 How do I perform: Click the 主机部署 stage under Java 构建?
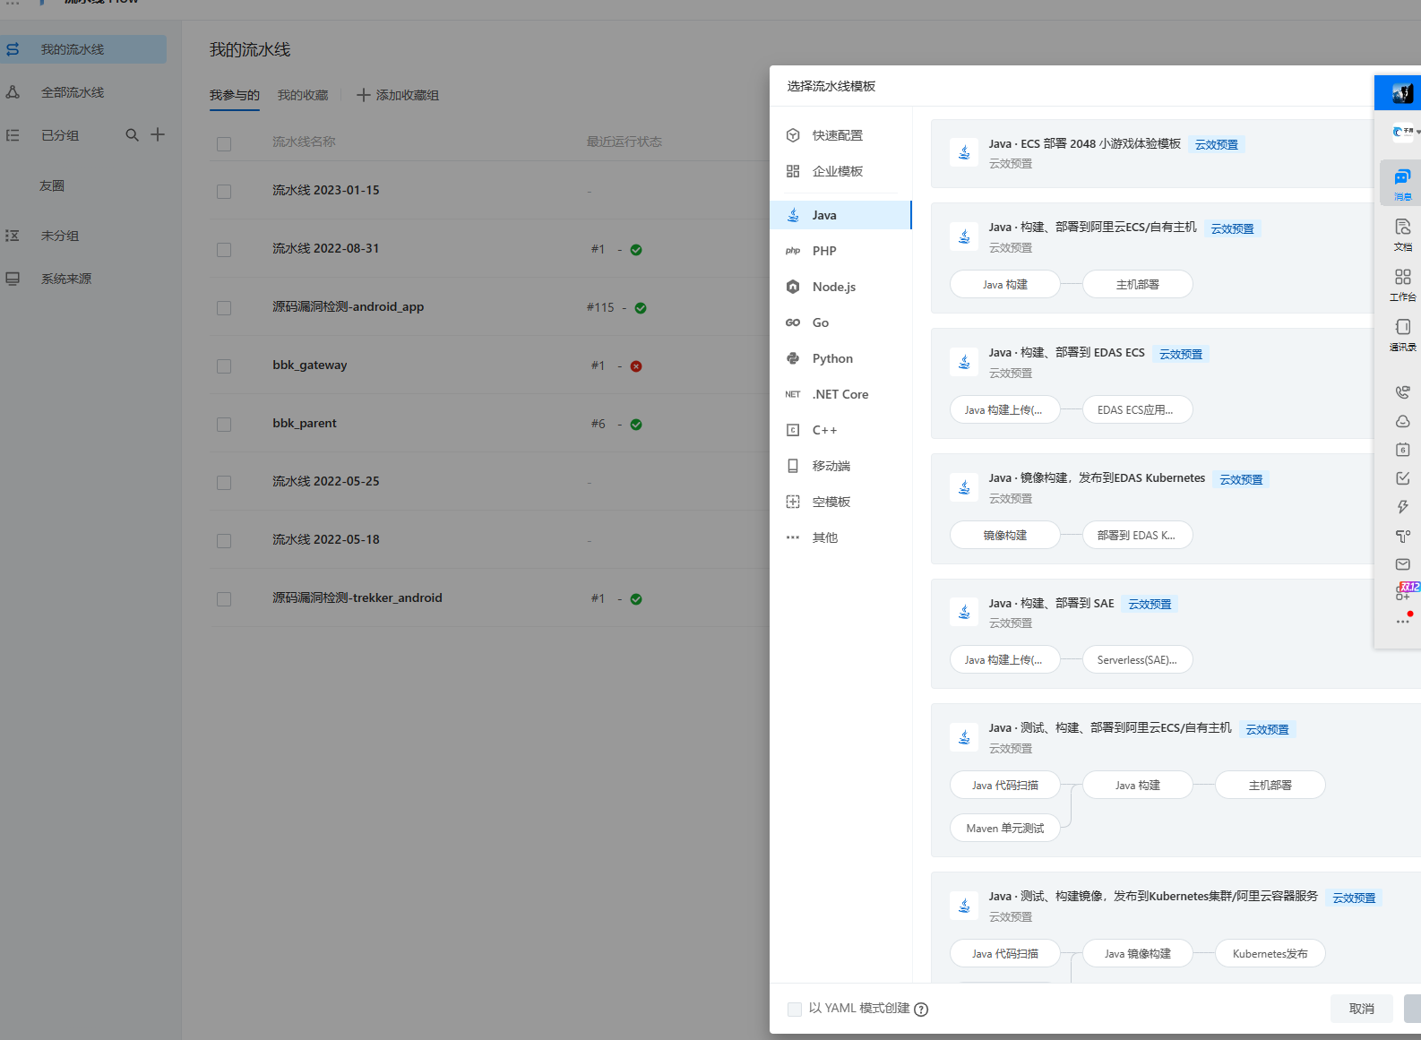tap(1138, 284)
